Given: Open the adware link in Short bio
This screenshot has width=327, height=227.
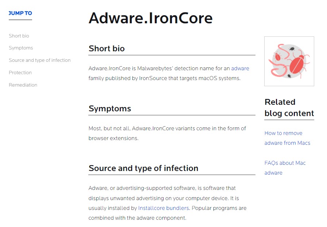Looking at the screenshot, I should tap(240, 68).
